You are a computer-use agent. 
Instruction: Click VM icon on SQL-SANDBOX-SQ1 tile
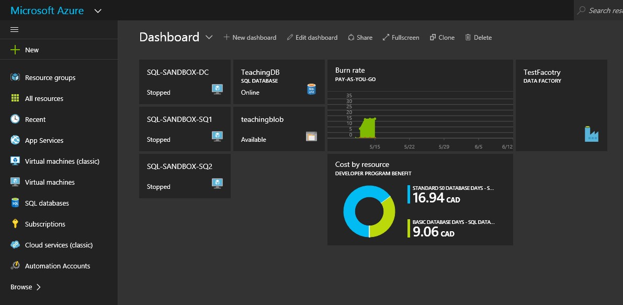(217, 136)
